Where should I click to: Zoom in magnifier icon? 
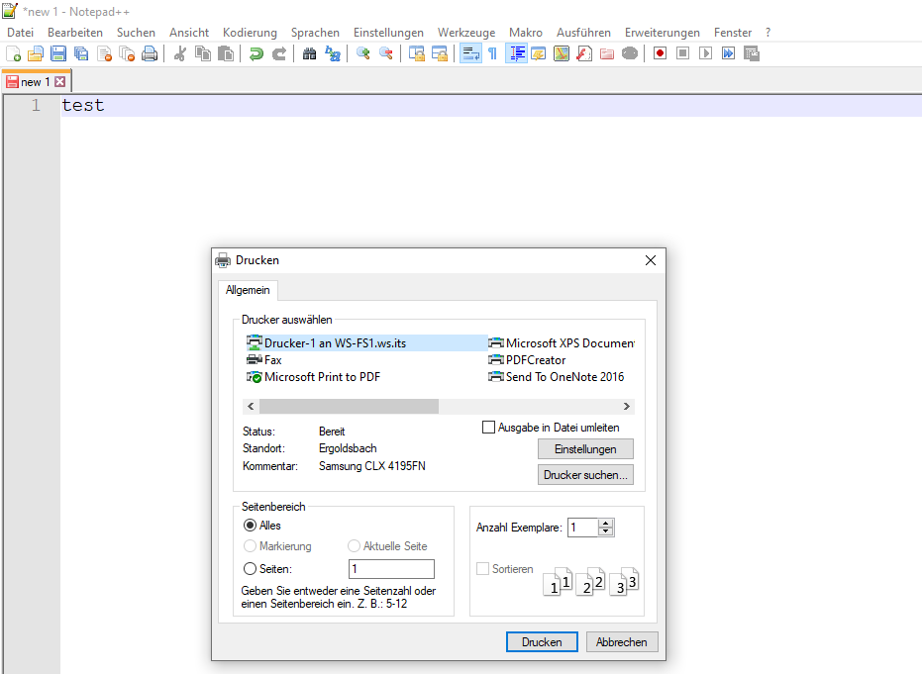click(362, 54)
